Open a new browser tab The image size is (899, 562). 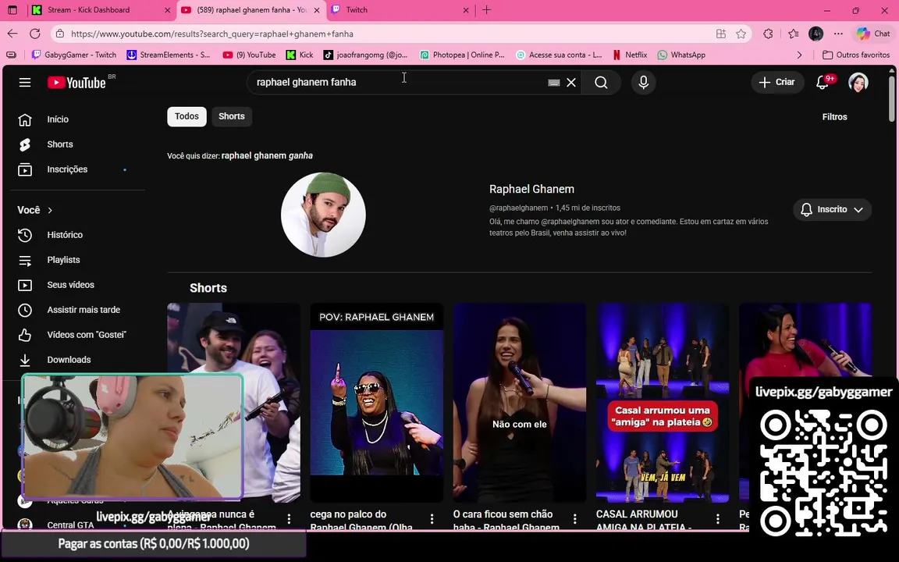point(486,9)
